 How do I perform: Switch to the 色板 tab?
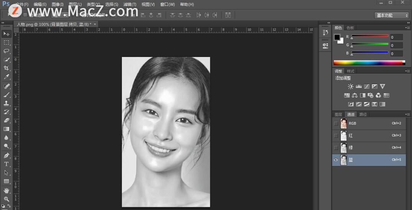click(x=350, y=28)
